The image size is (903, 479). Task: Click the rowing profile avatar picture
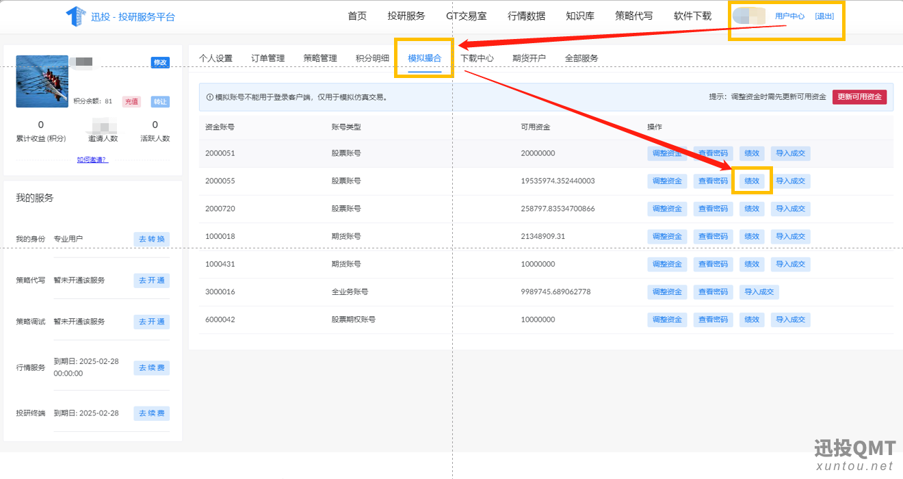[x=42, y=81]
